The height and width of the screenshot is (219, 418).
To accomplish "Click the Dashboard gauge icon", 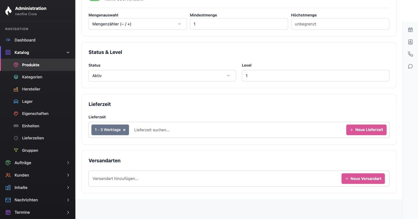I will (8, 40).
